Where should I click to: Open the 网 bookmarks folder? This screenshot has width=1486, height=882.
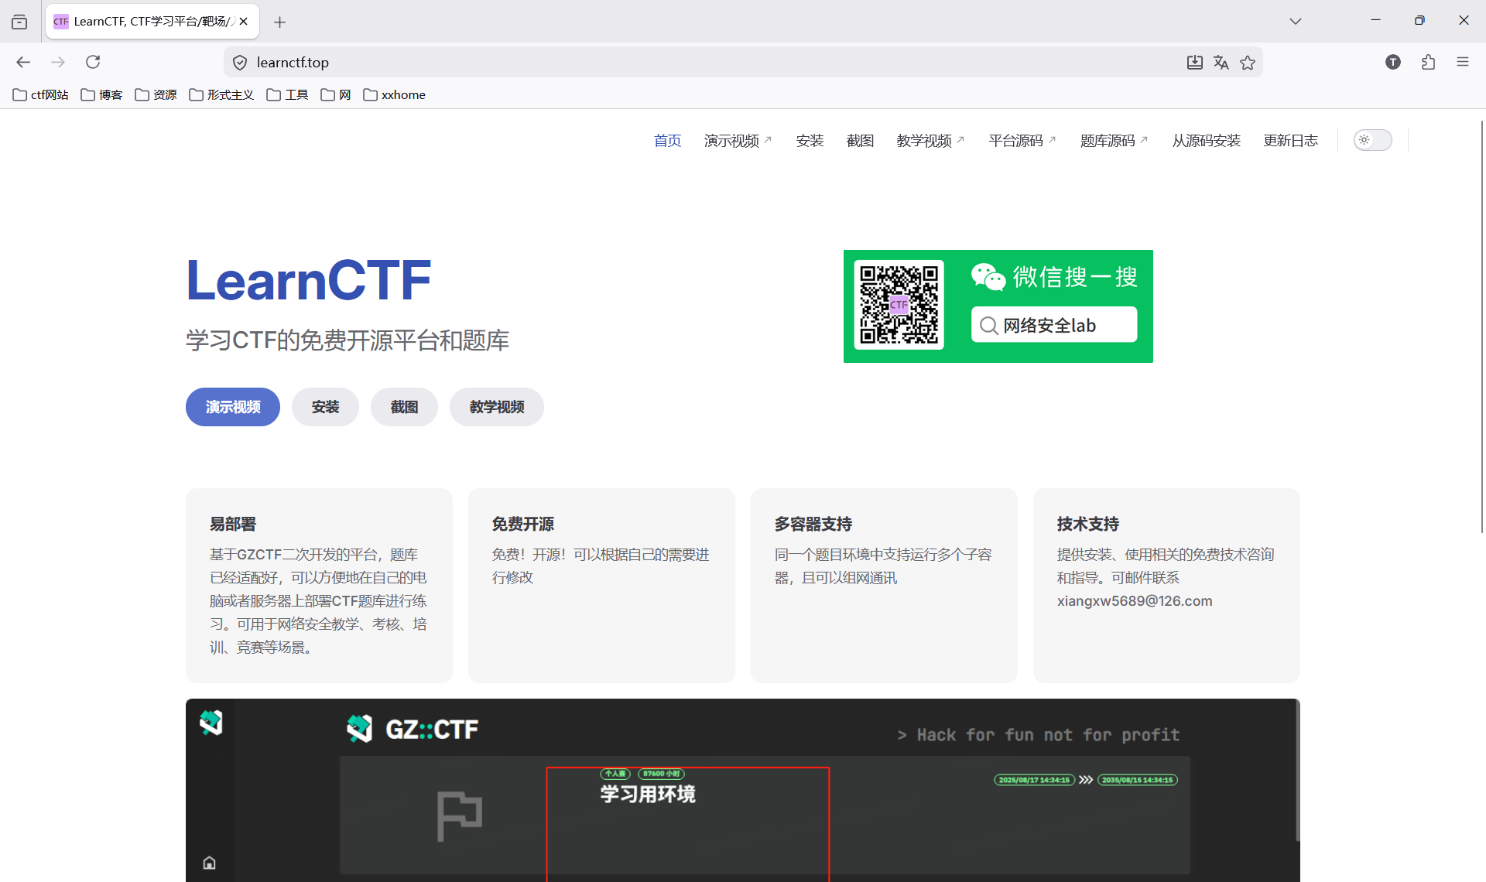tap(337, 94)
